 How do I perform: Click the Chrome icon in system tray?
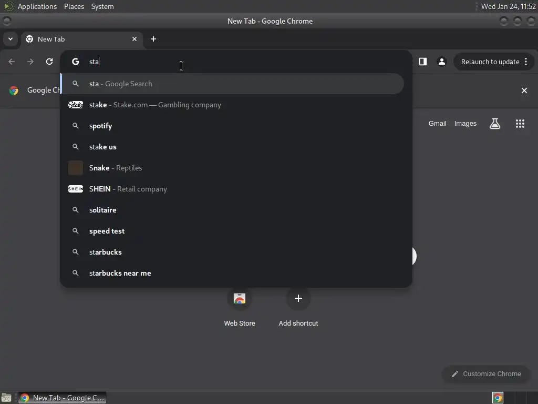(498, 398)
